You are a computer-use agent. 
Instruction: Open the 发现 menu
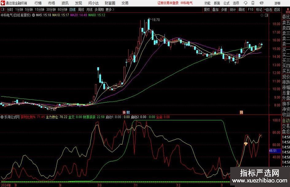tap(79, 3)
